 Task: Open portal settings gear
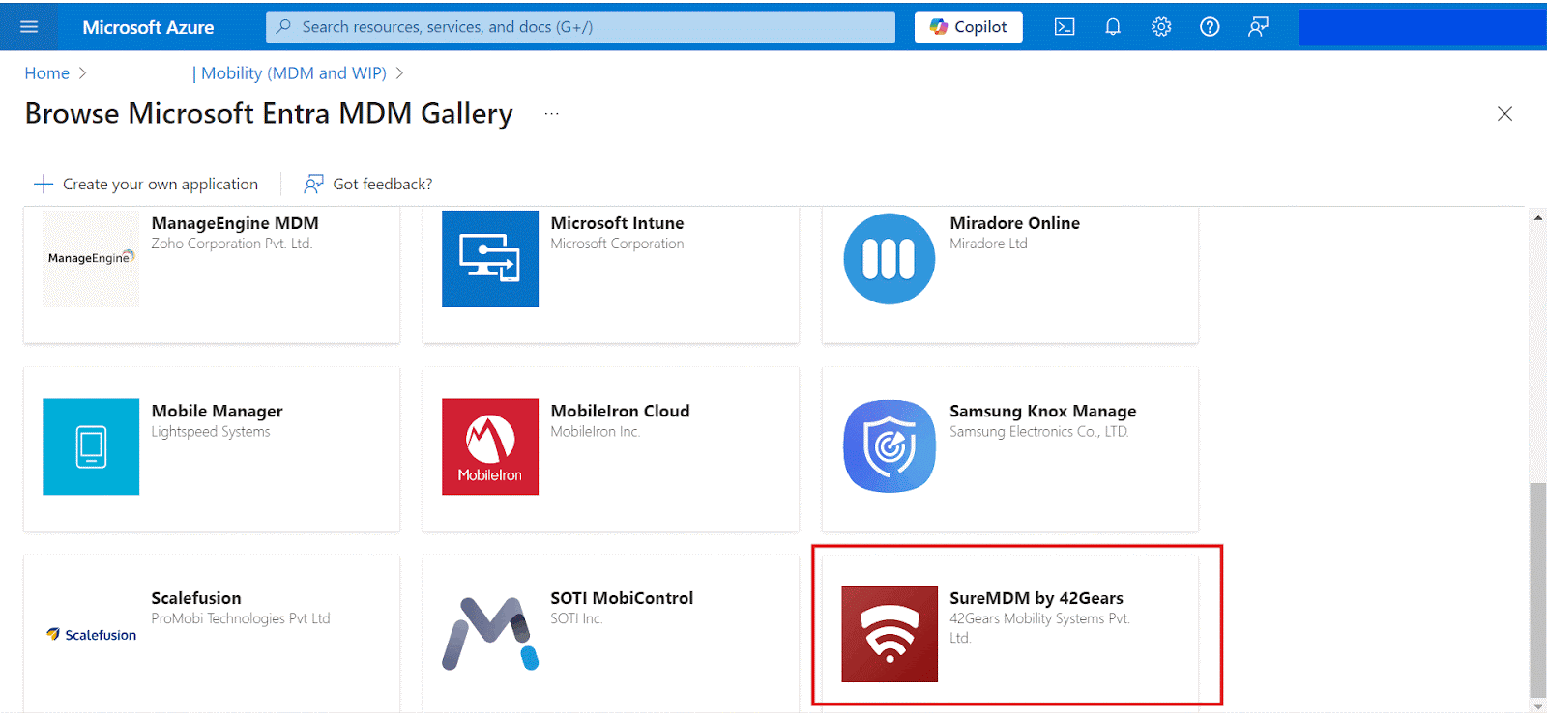(x=1161, y=27)
